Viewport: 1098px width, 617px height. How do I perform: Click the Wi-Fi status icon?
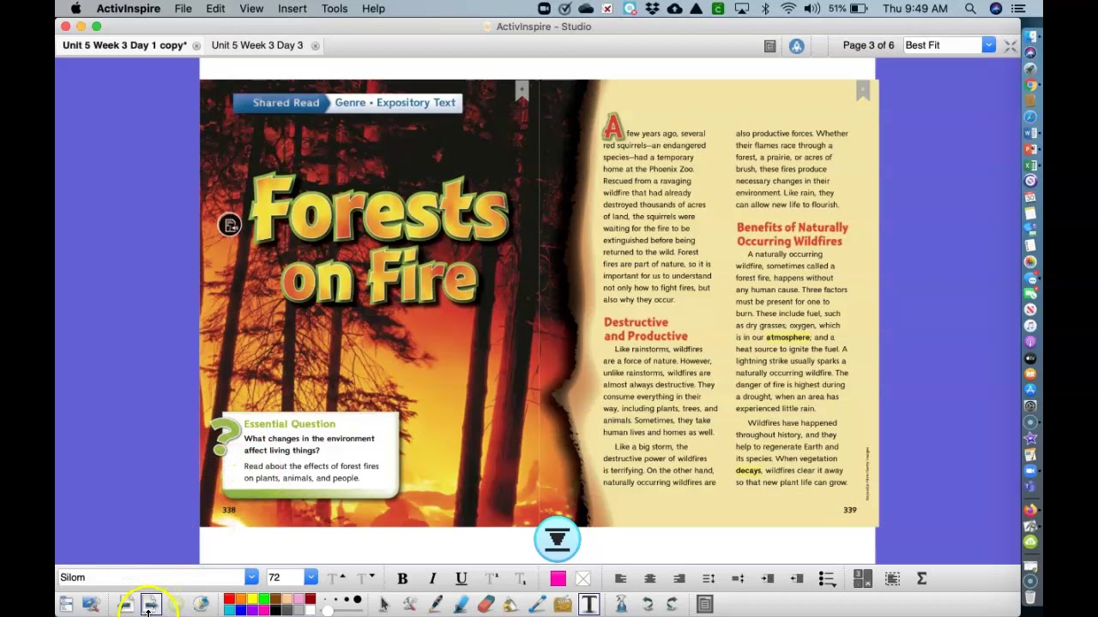788,9
